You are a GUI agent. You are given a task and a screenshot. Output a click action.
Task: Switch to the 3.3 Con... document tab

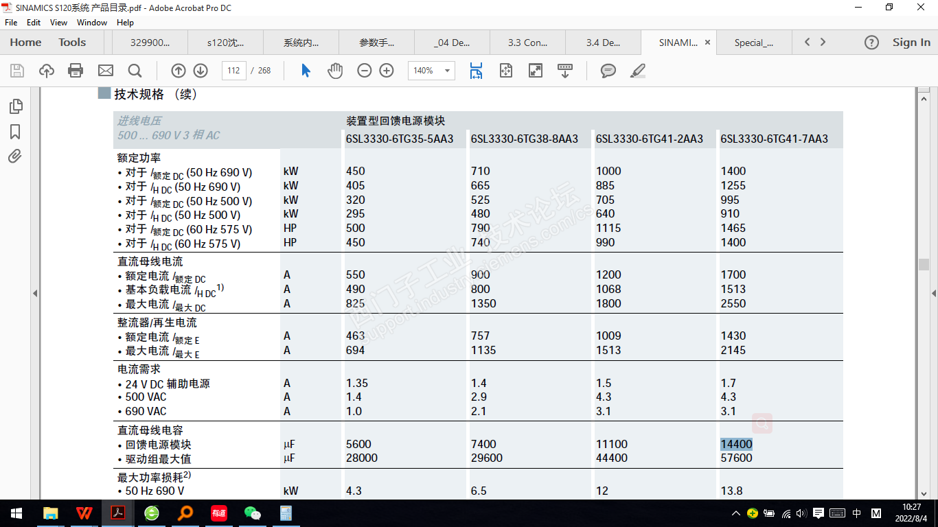point(527,43)
